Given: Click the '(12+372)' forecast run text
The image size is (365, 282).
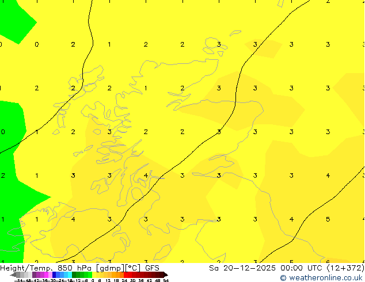Looking at the screenshot, I should tap(345, 268).
